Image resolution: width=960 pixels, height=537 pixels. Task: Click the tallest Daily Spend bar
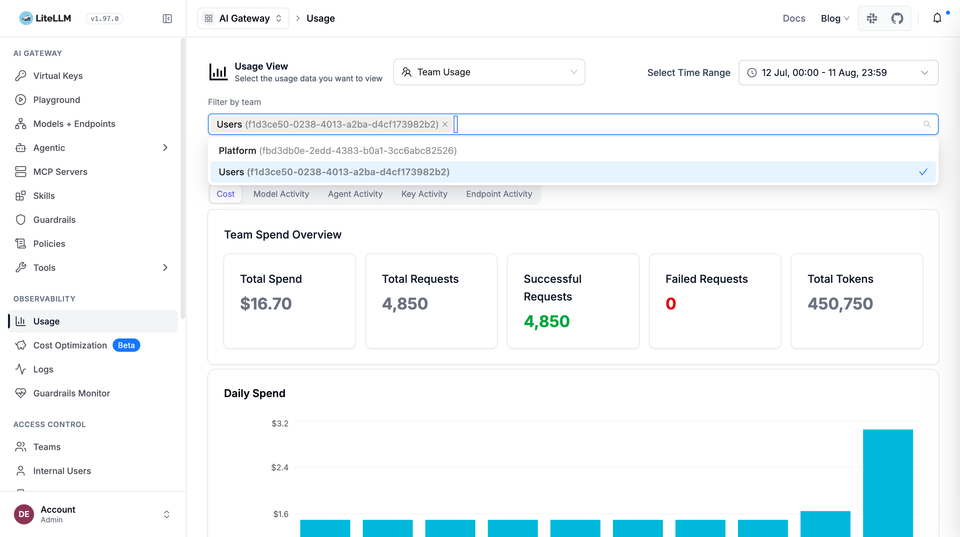(x=888, y=483)
